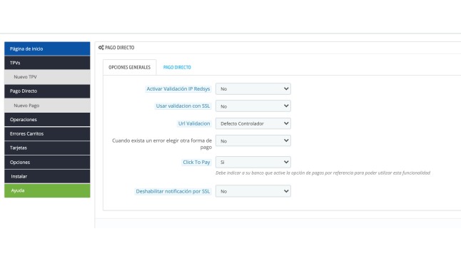Click the Click To Pay label
Viewport: 461px width, 261px height.
click(196, 163)
